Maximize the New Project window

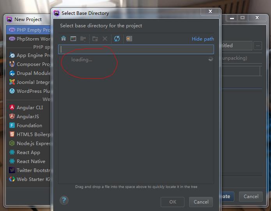pyautogui.click(x=243, y=18)
